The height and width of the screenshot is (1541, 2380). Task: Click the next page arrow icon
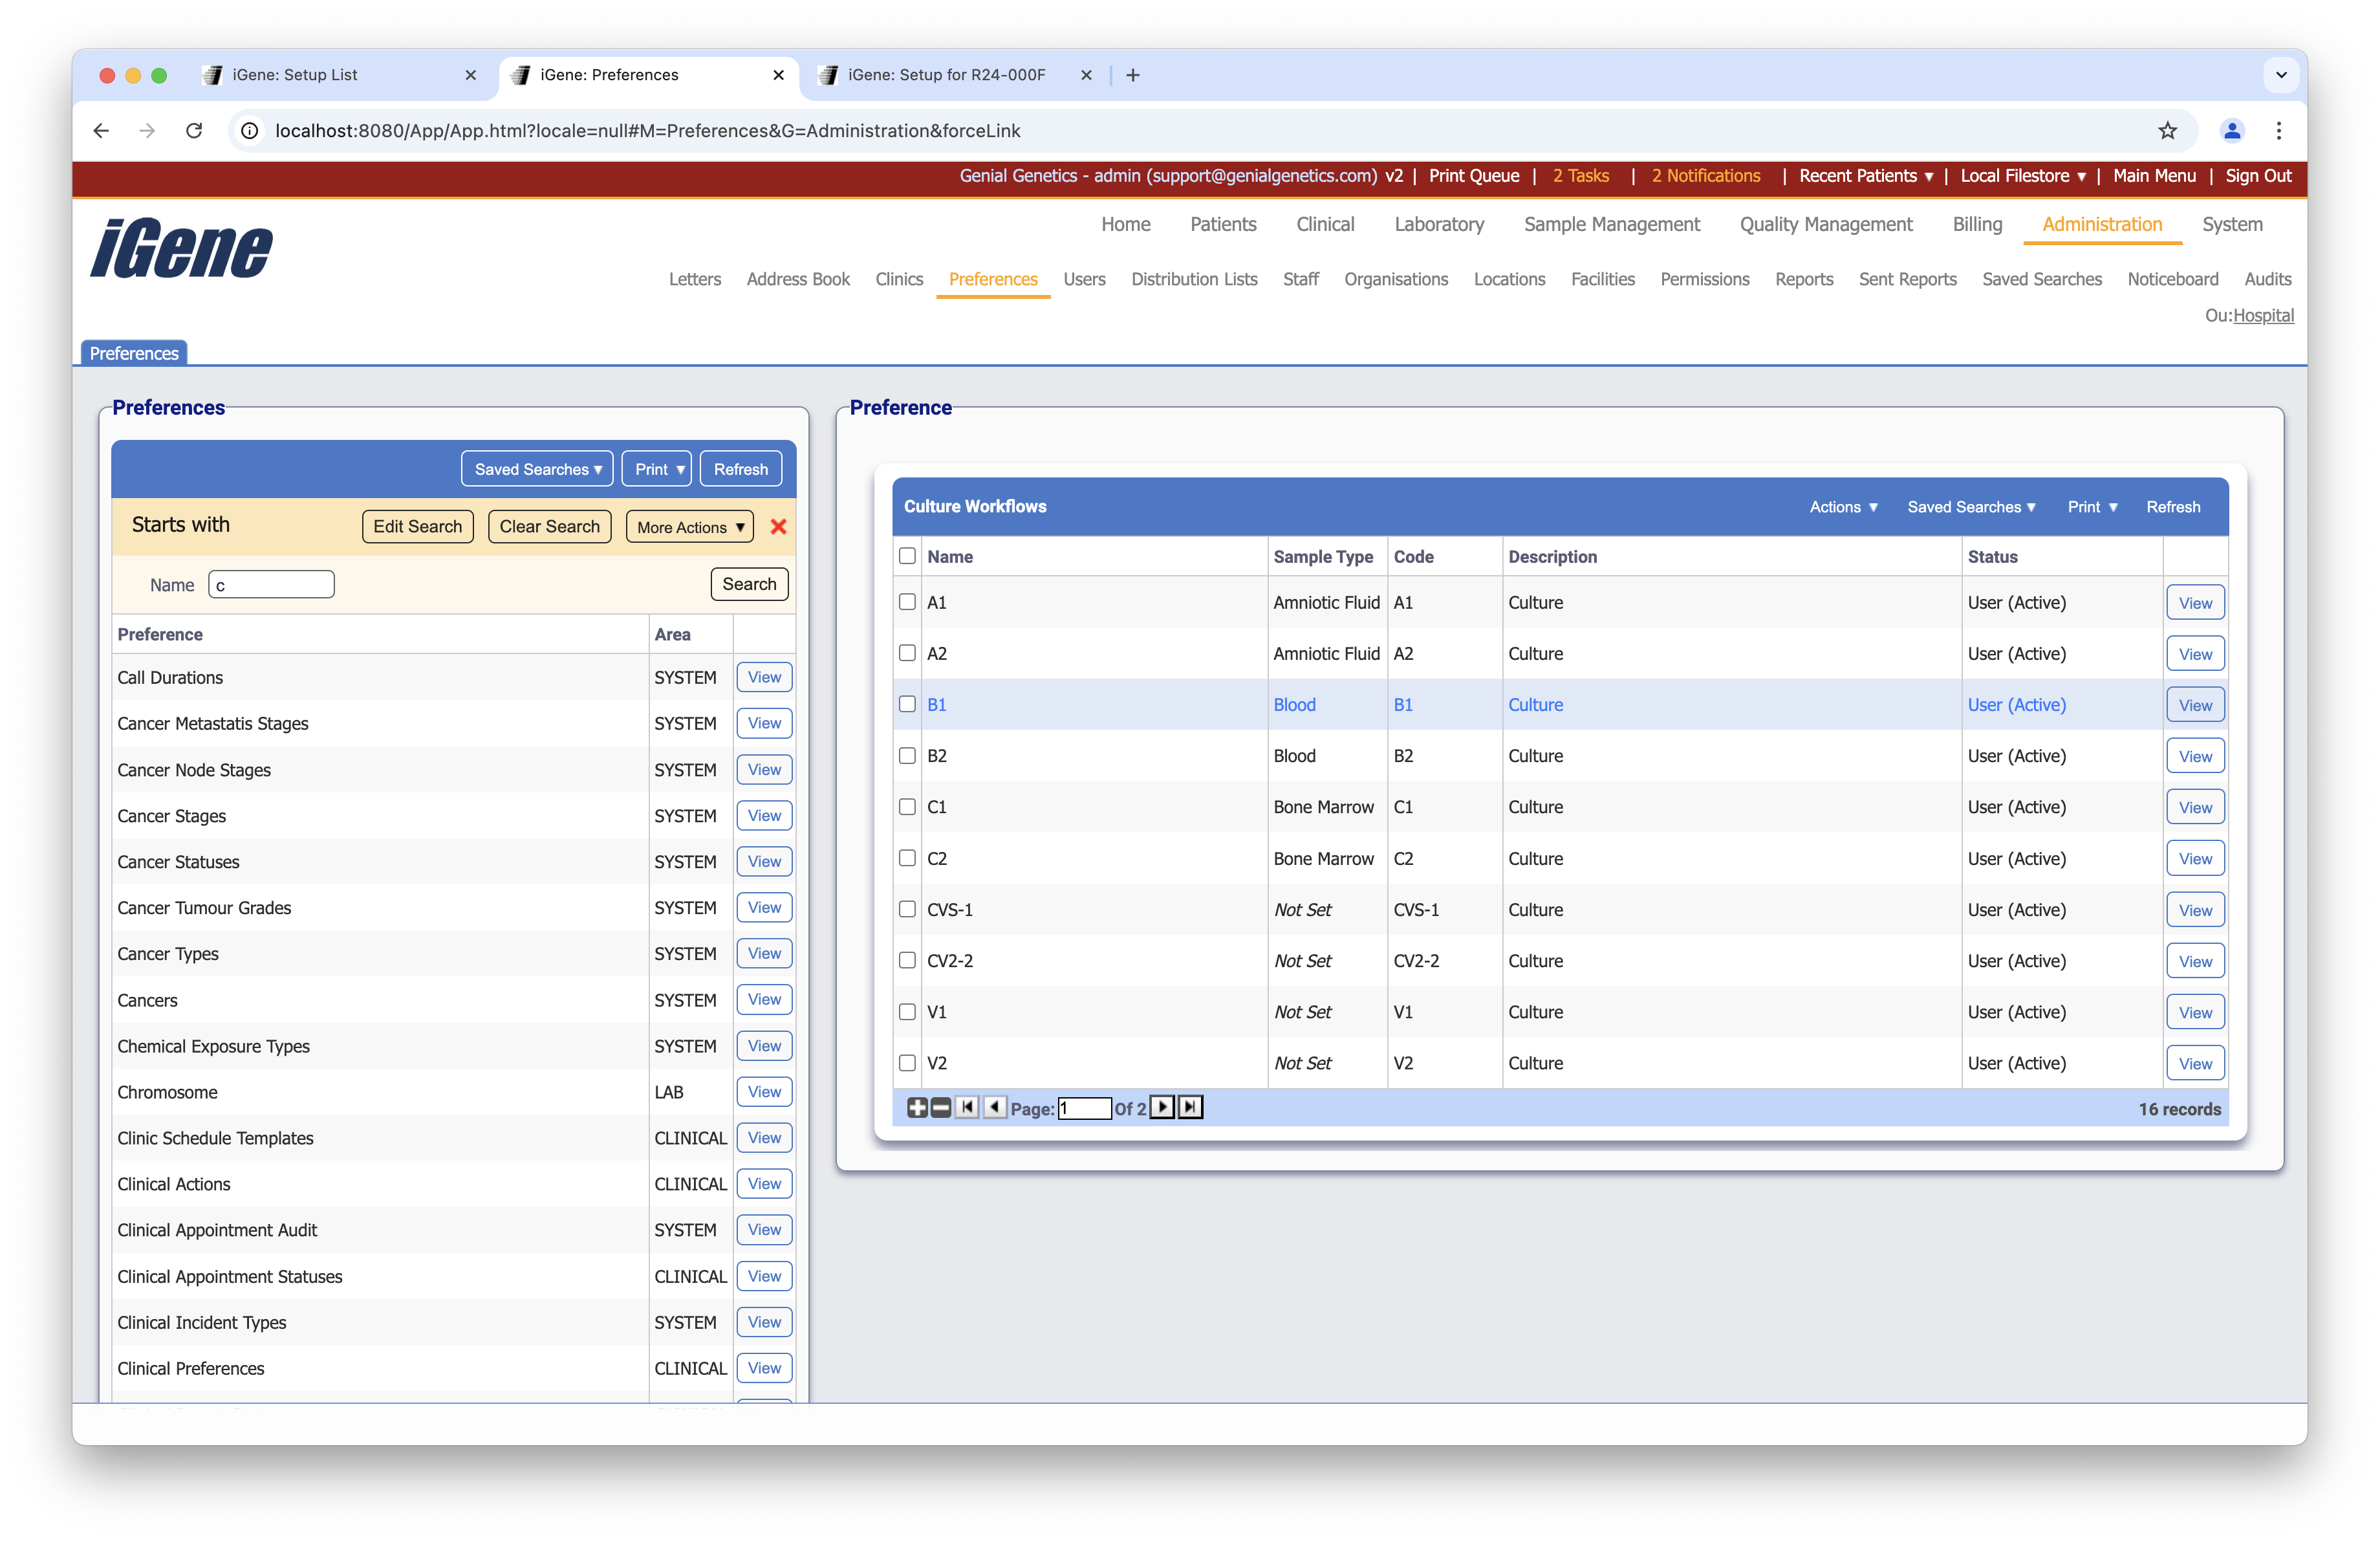point(1162,1107)
